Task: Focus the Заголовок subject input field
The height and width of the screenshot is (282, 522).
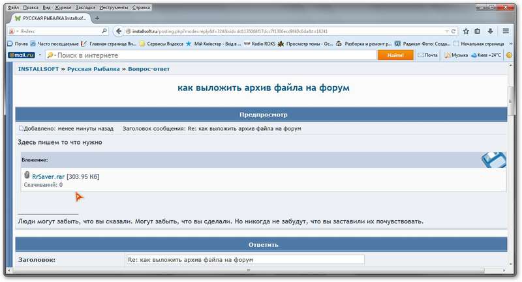Action: [x=245, y=260]
